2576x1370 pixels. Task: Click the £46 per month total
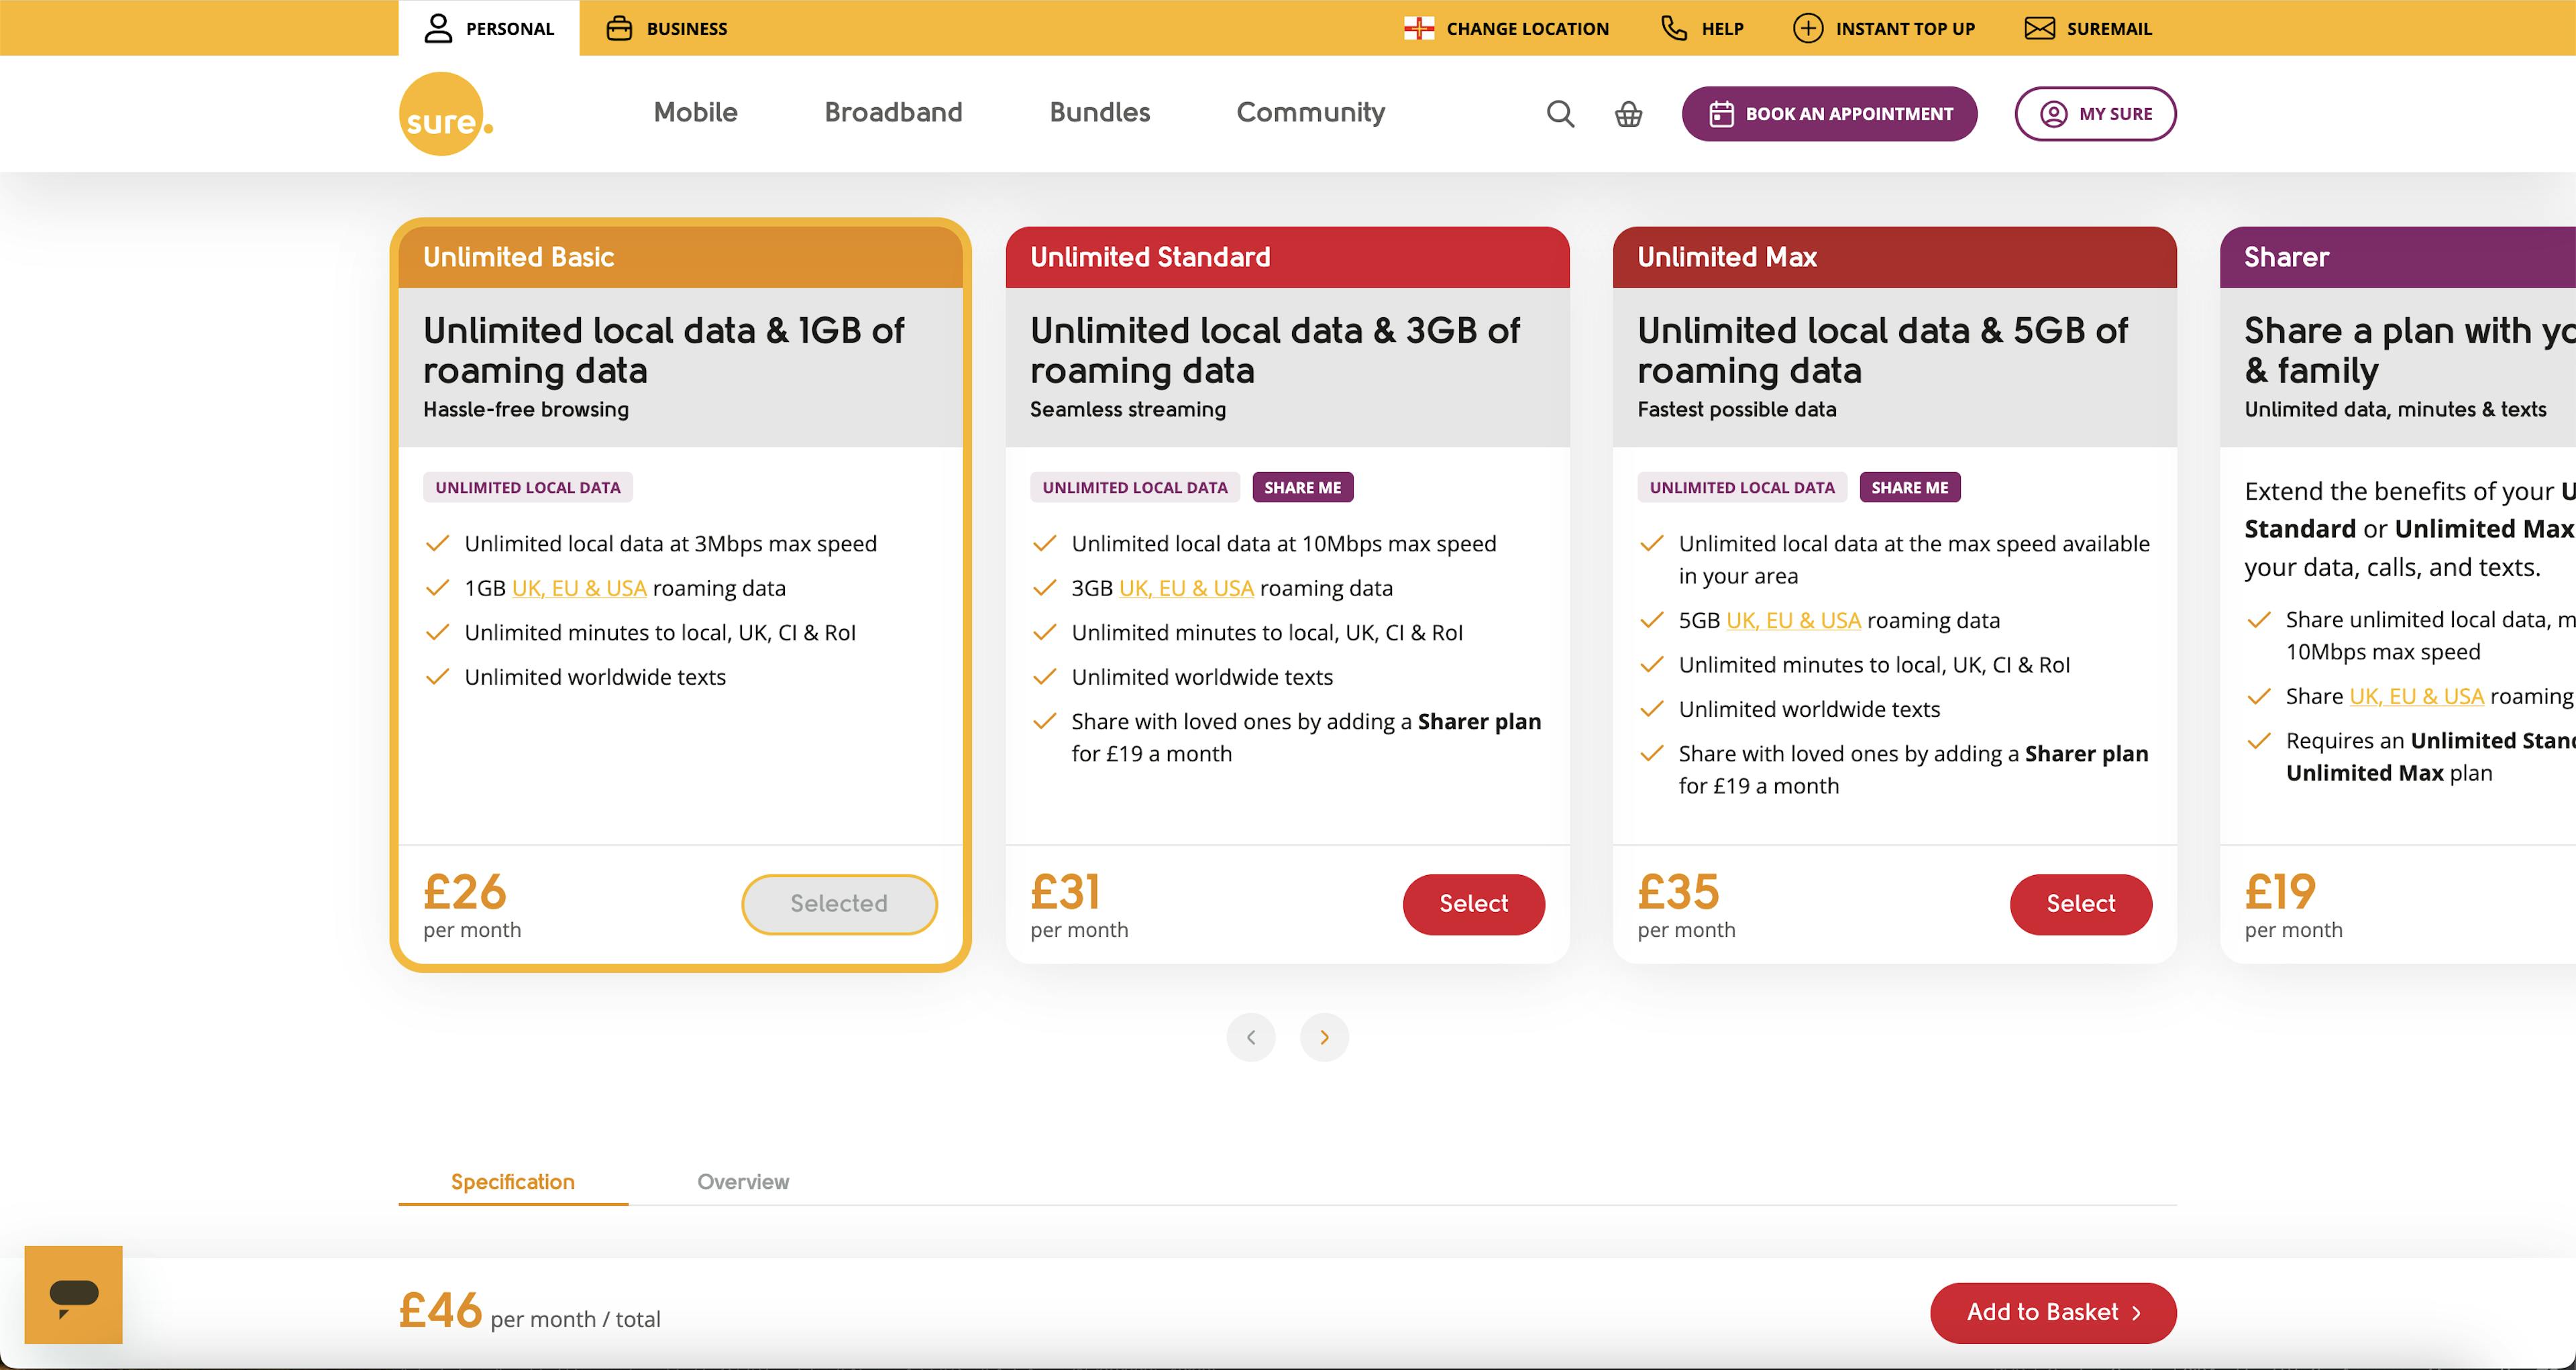tap(529, 1311)
